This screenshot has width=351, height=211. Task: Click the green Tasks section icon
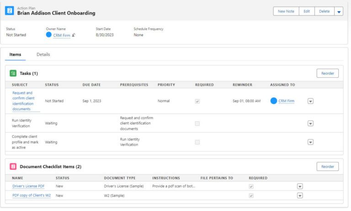13,73
